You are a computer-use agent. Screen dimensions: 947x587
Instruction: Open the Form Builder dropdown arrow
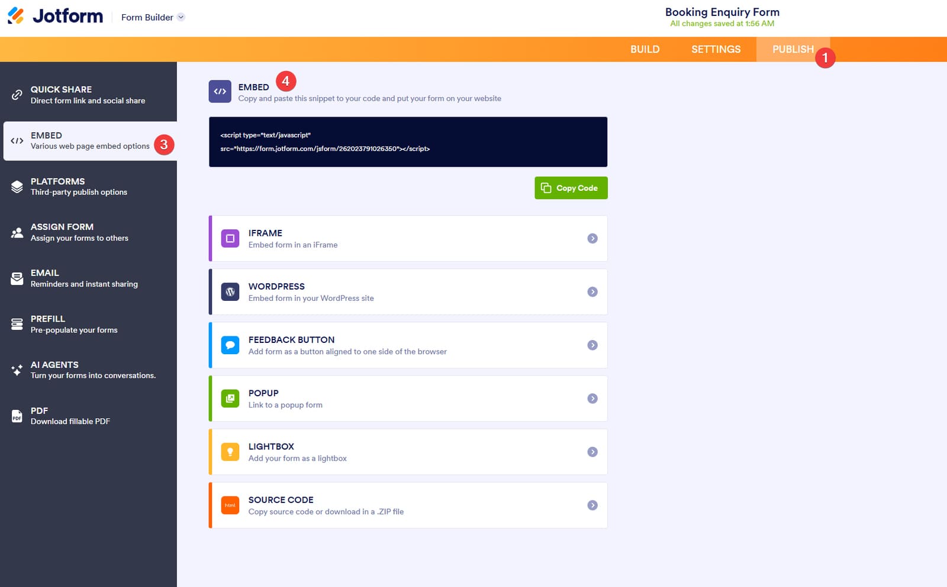click(x=181, y=17)
